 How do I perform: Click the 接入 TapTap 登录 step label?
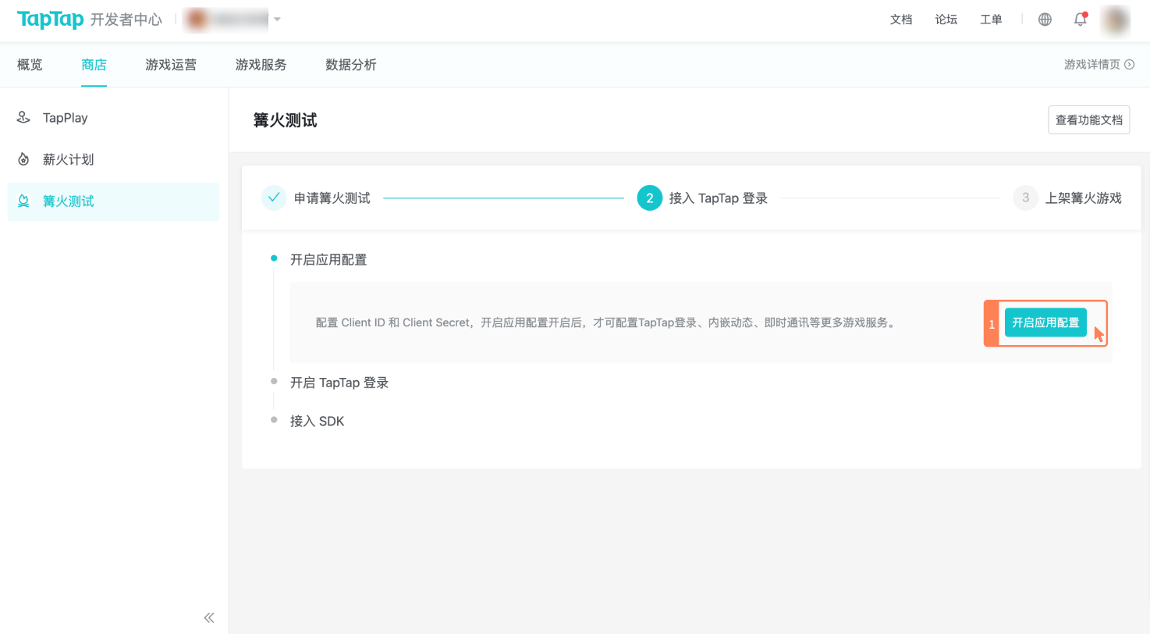point(719,198)
